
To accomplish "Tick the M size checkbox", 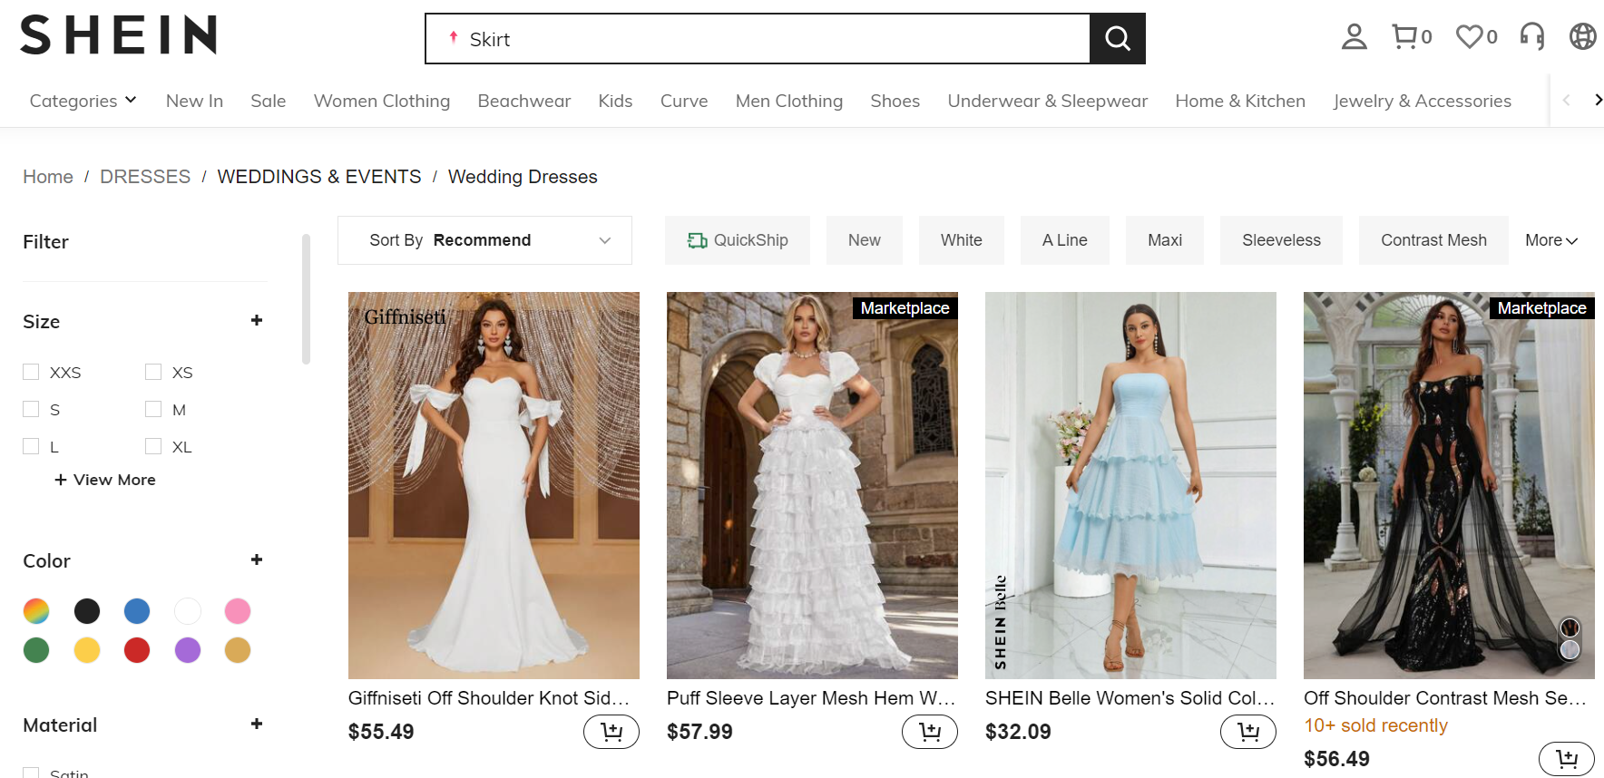I will (x=153, y=409).
